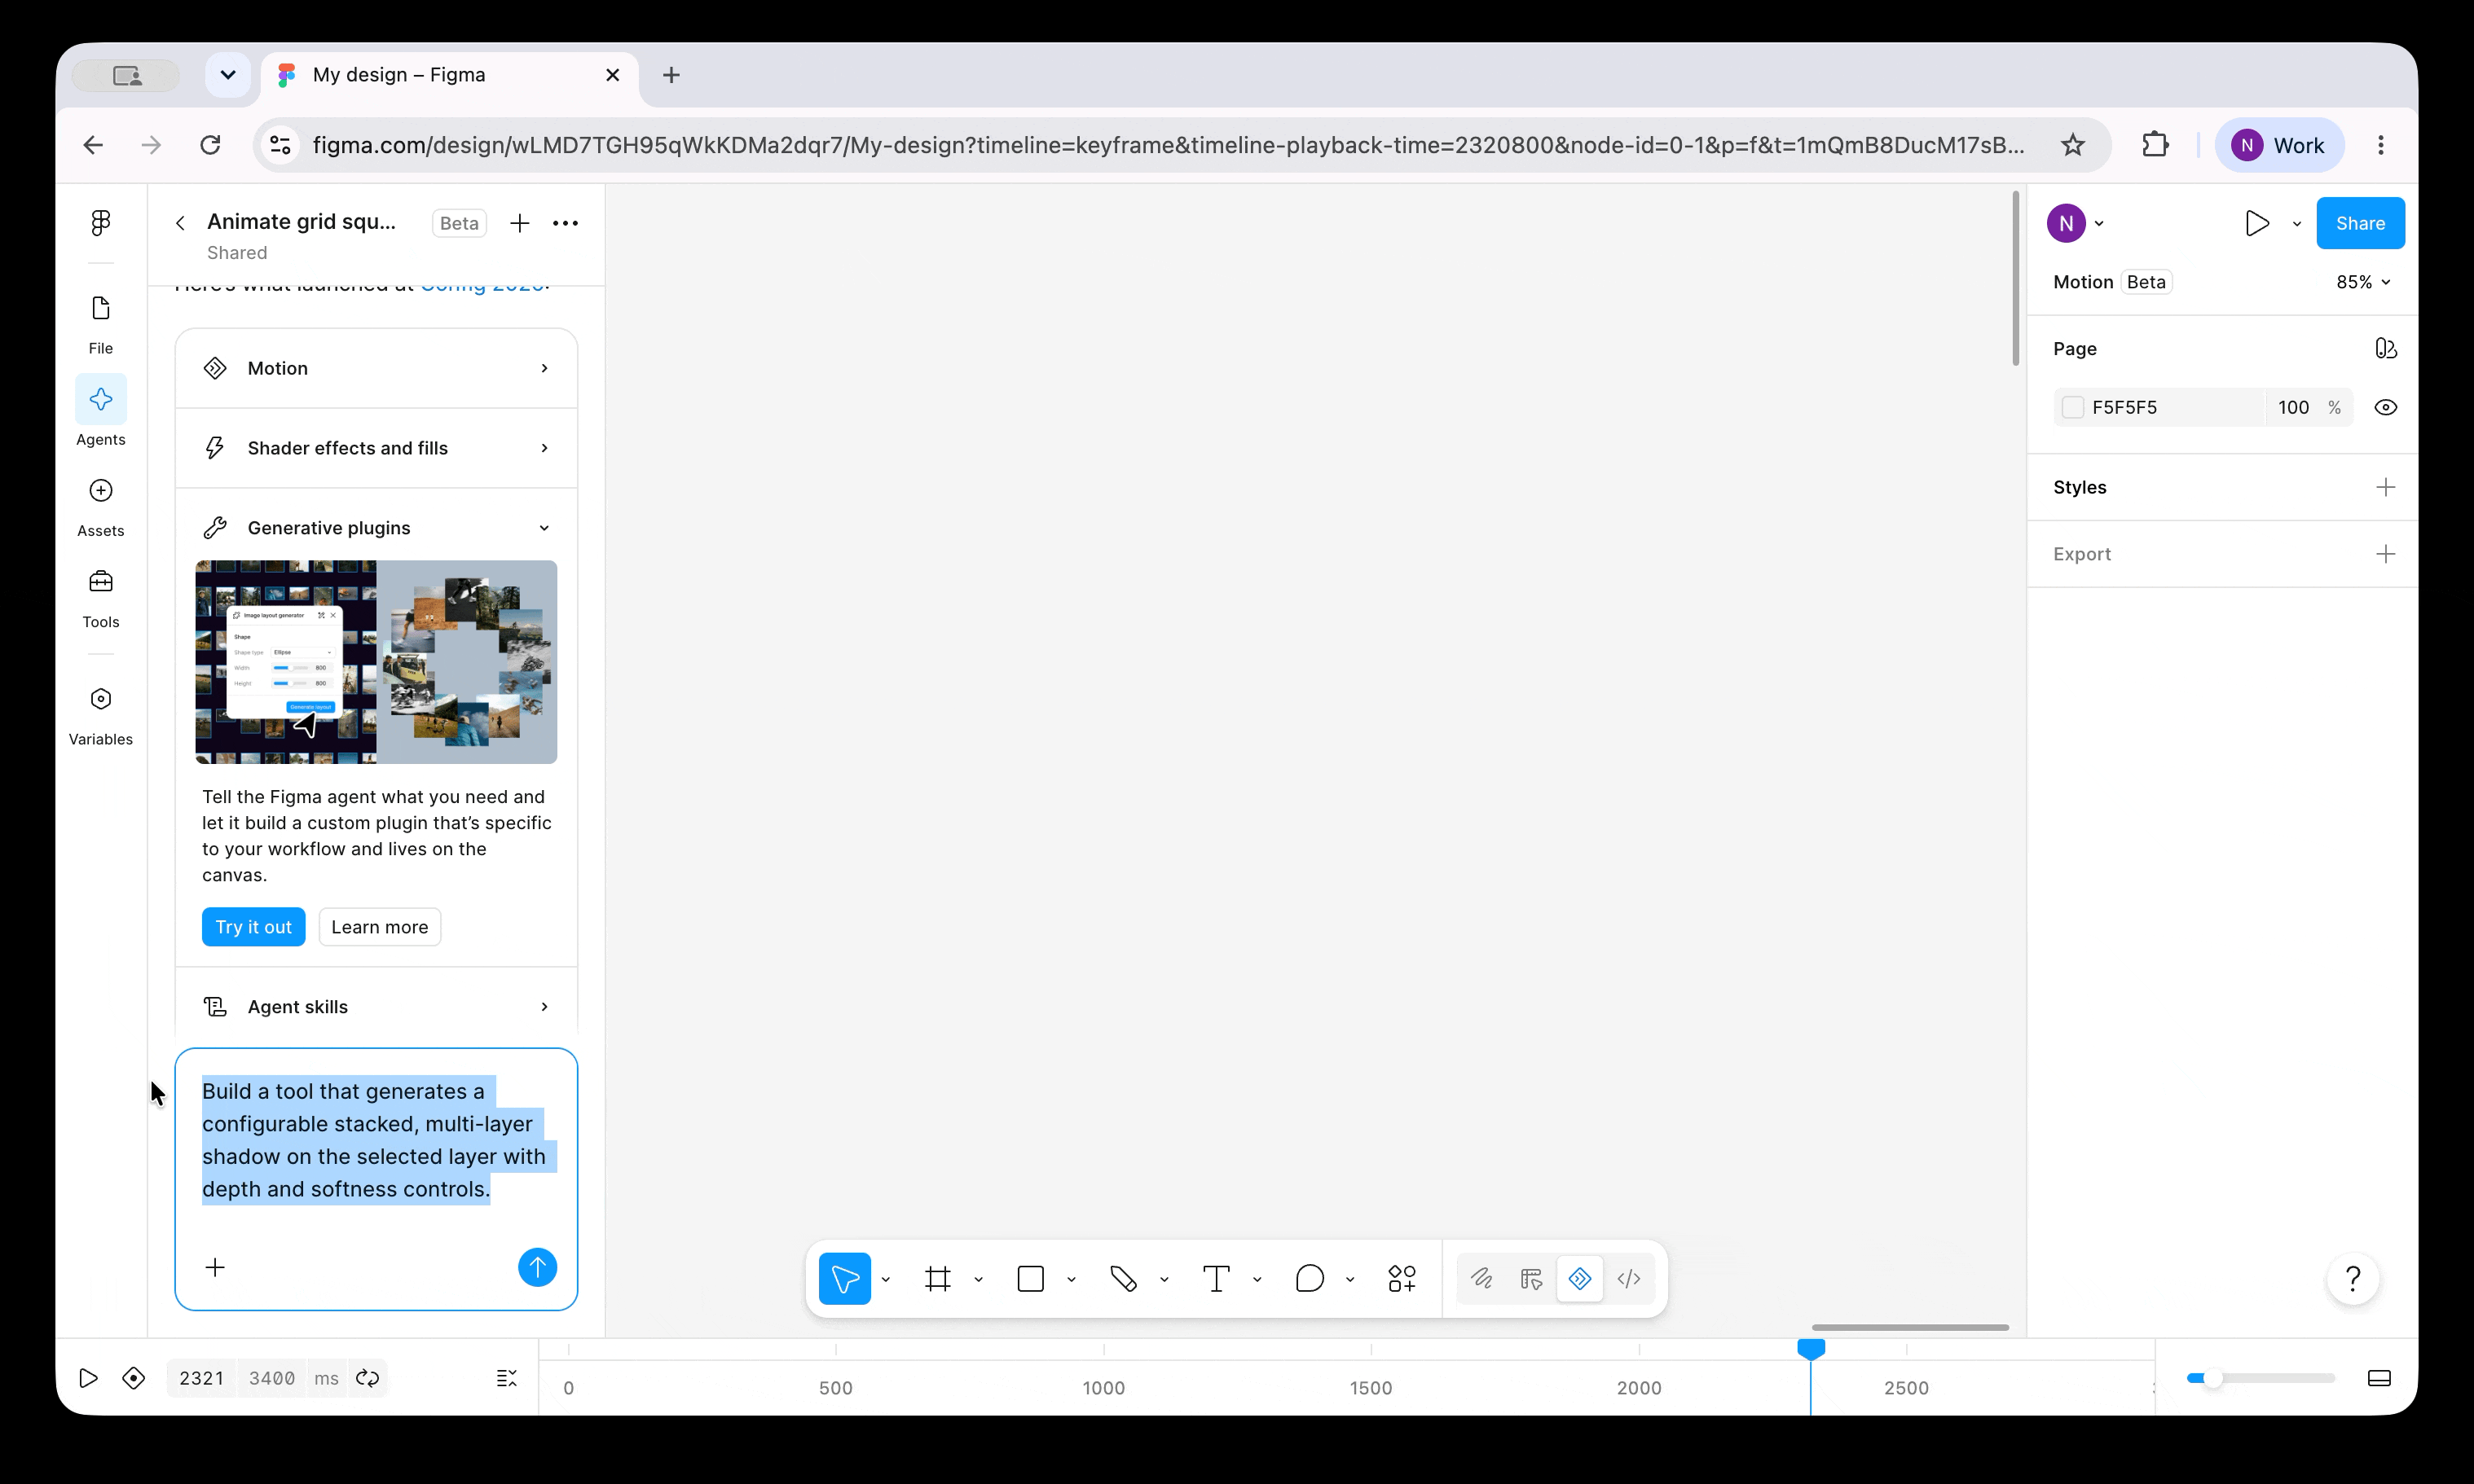Select the Comment tool

(x=1309, y=1278)
